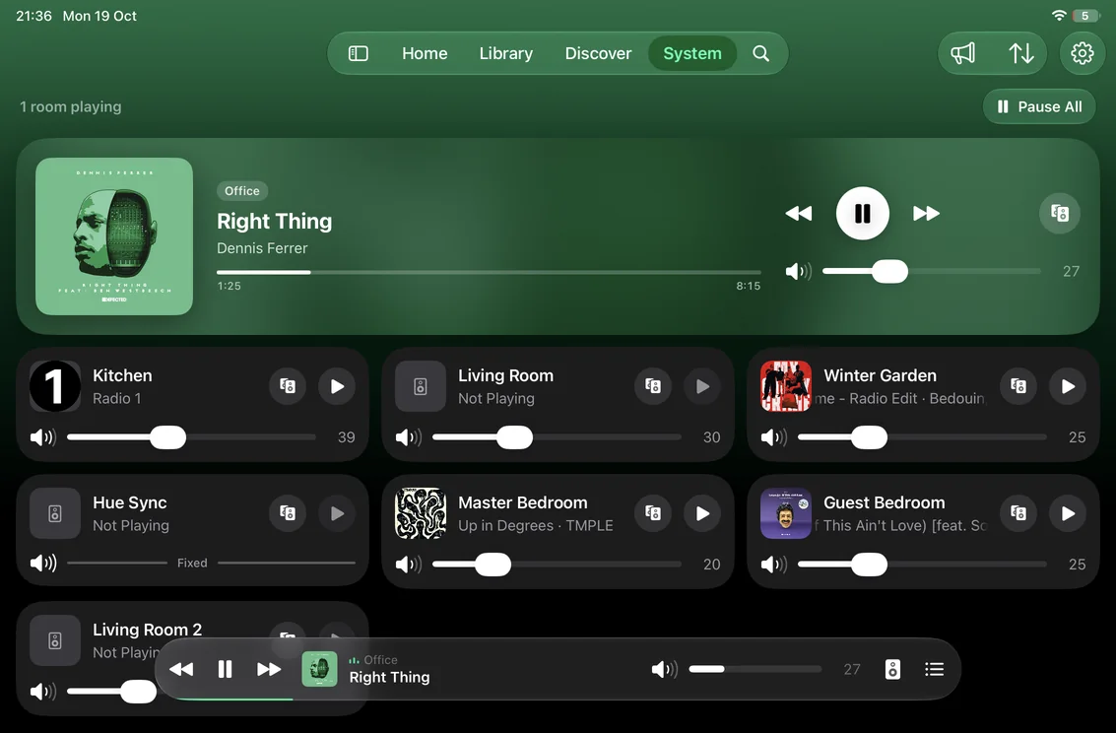The width and height of the screenshot is (1116, 733).
Task: Open room grouping for Office card
Action: coord(1059,214)
